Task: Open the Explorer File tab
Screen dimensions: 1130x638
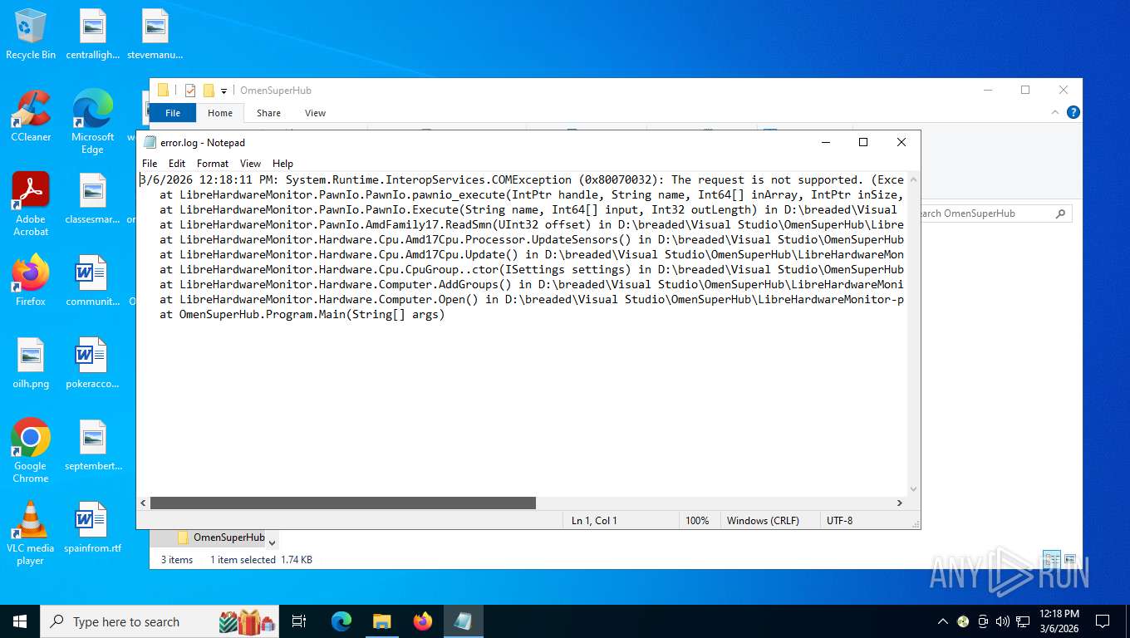Action: coord(173,113)
